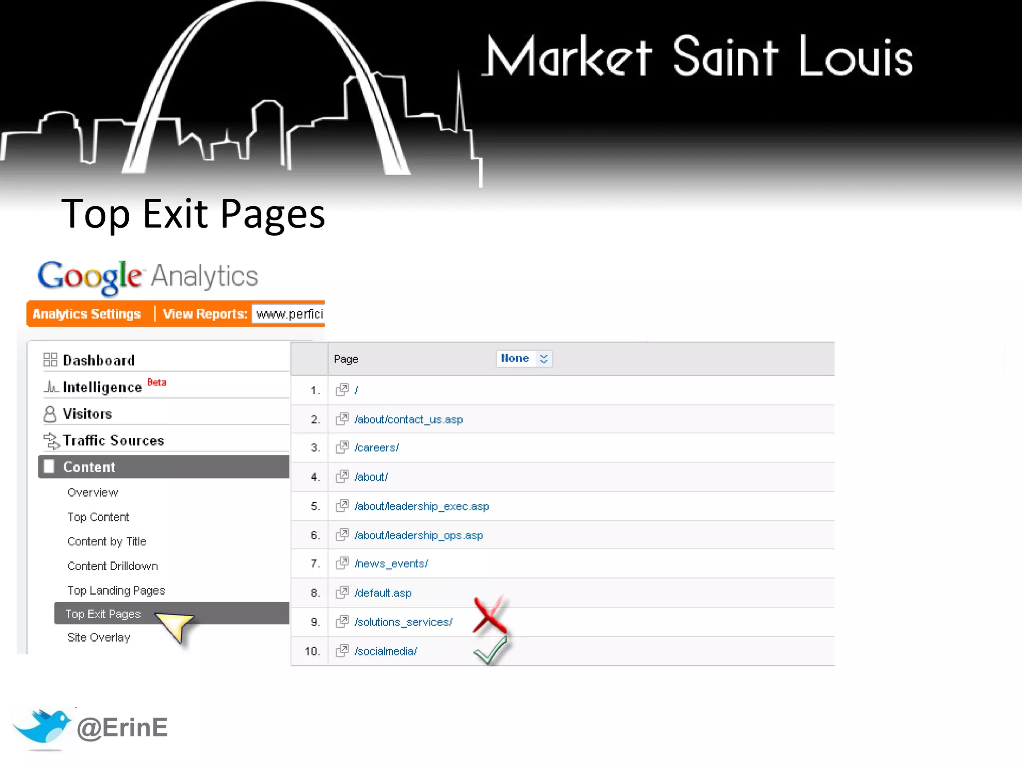Open external icon beside /default.asp
1022x767 pixels.
[342, 592]
